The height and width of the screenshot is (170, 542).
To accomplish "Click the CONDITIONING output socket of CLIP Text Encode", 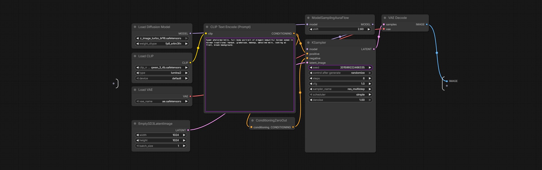I will pyautogui.click(x=294, y=34).
